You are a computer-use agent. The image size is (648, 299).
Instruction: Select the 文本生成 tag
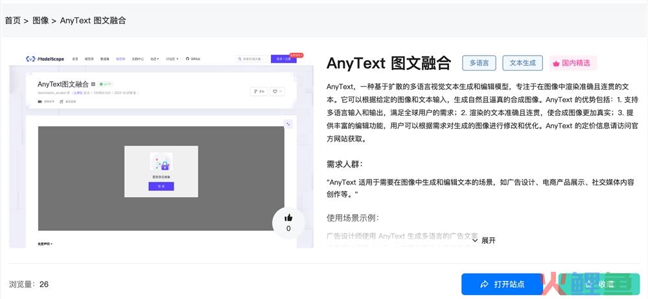pyautogui.click(x=522, y=63)
